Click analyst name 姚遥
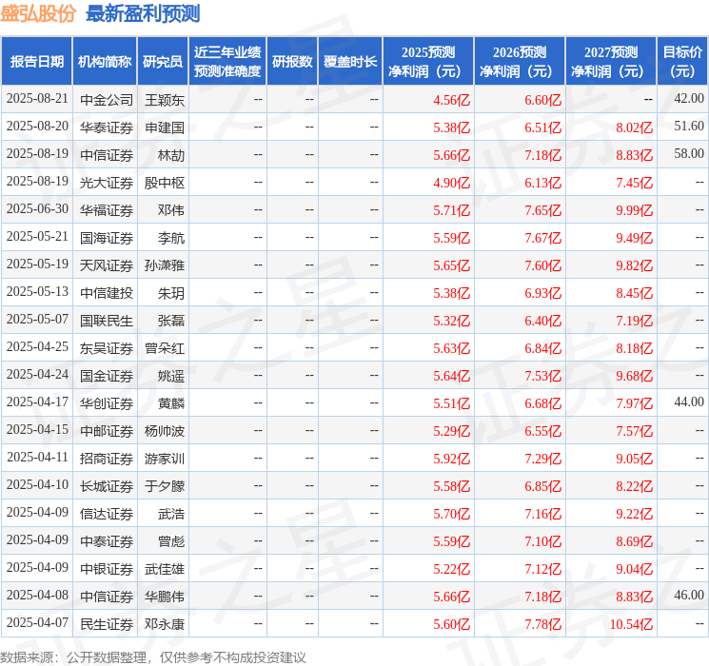The width and height of the screenshot is (709, 666). point(171,376)
